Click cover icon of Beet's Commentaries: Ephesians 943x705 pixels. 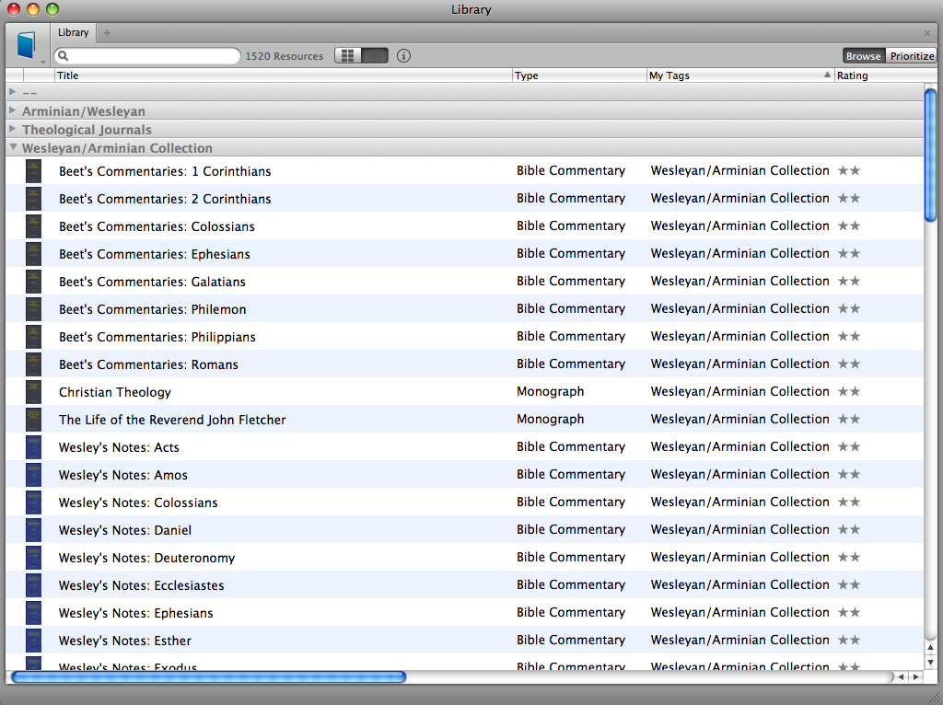point(34,254)
